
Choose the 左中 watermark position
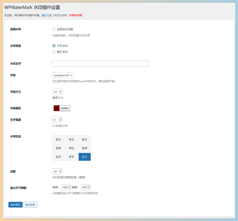[59, 148]
